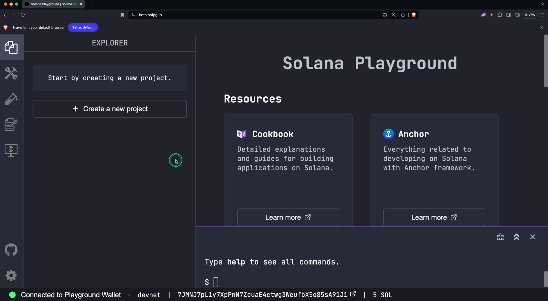Screen dimensions: 548x301
Task: Open the Build & Deploy tools icon
Action: pos(11,73)
